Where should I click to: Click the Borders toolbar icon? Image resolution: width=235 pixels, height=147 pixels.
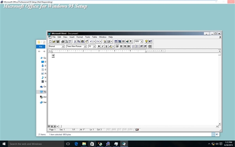tap(150, 46)
